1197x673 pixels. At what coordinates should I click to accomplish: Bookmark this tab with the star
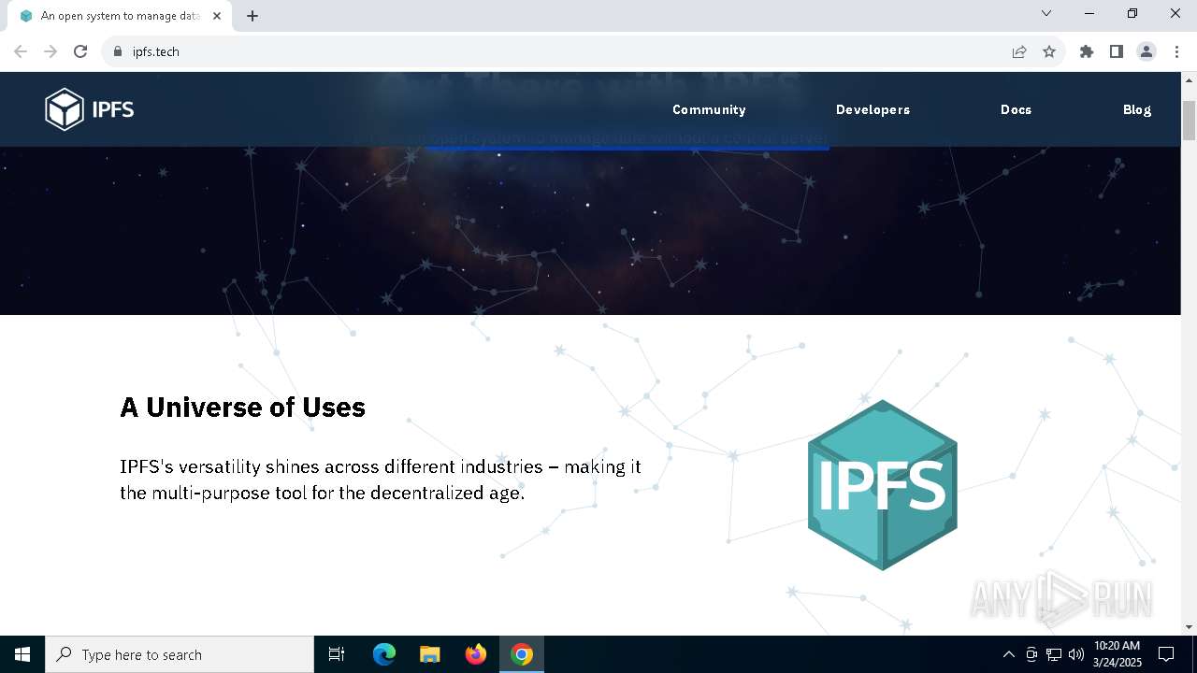[x=1049, y=51]
